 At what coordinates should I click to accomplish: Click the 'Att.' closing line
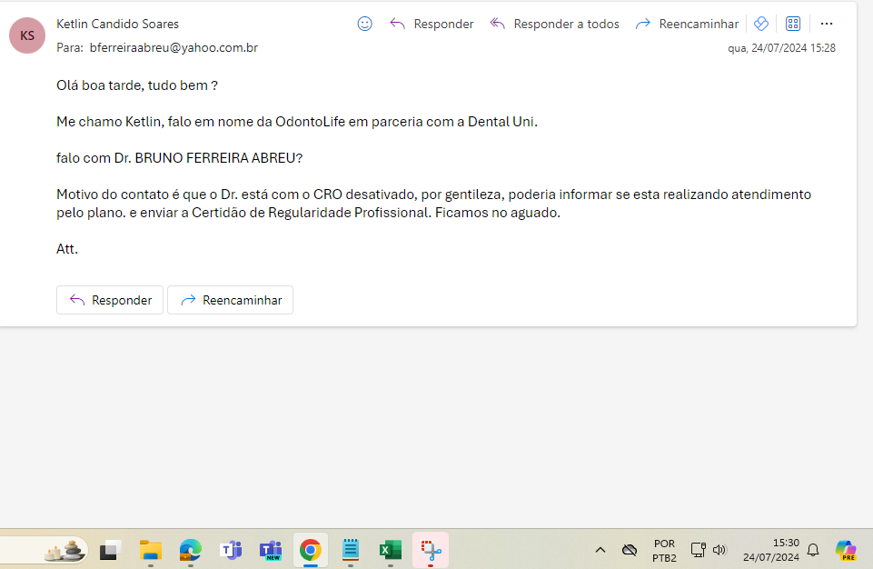pos(67,249)
